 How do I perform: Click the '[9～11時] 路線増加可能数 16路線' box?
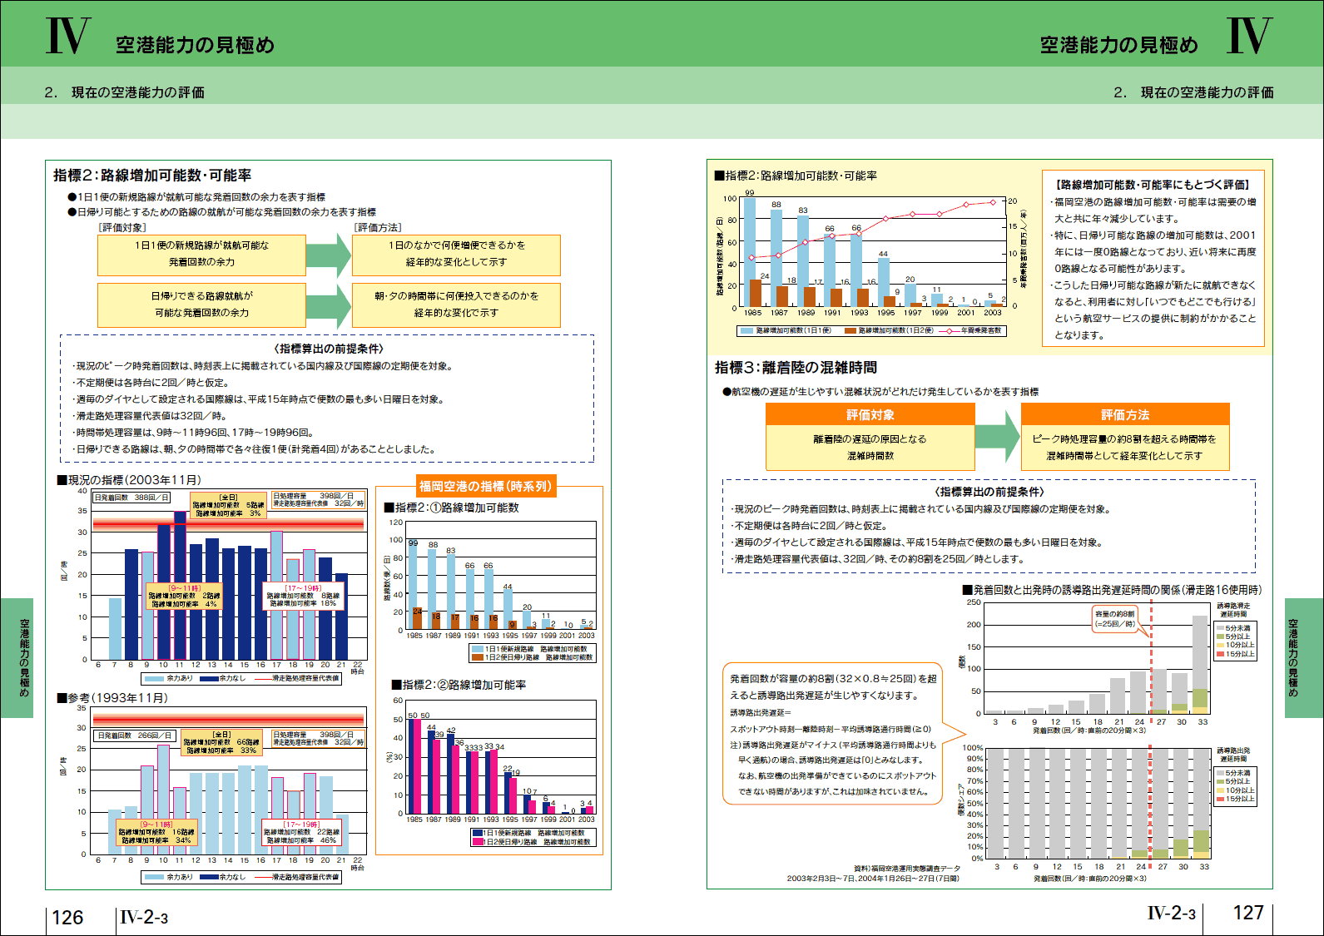pyautogui.click(x=156, y=832)
